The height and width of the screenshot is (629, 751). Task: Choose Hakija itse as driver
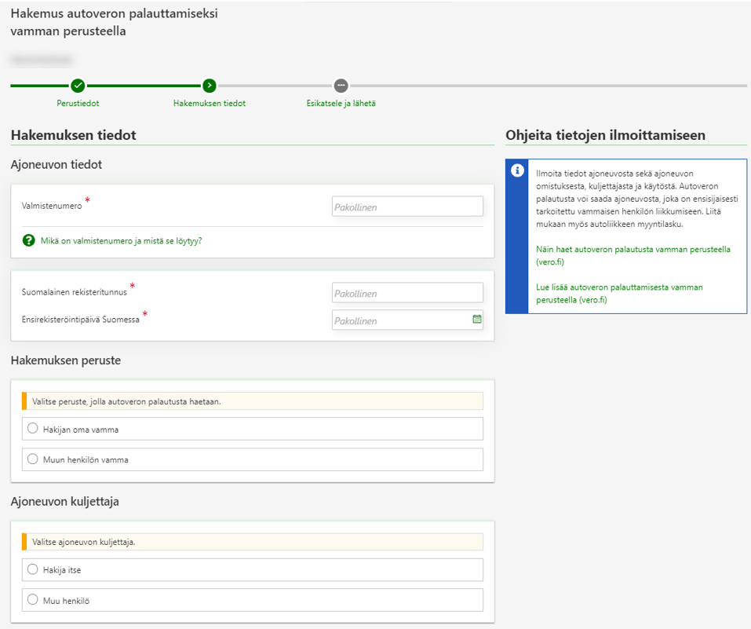[x=33, y=569]
